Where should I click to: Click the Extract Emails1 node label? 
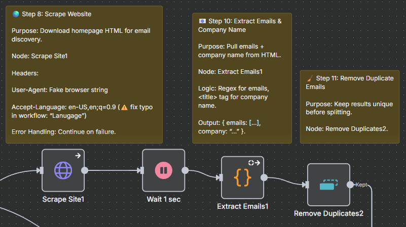tap(243, 206)
